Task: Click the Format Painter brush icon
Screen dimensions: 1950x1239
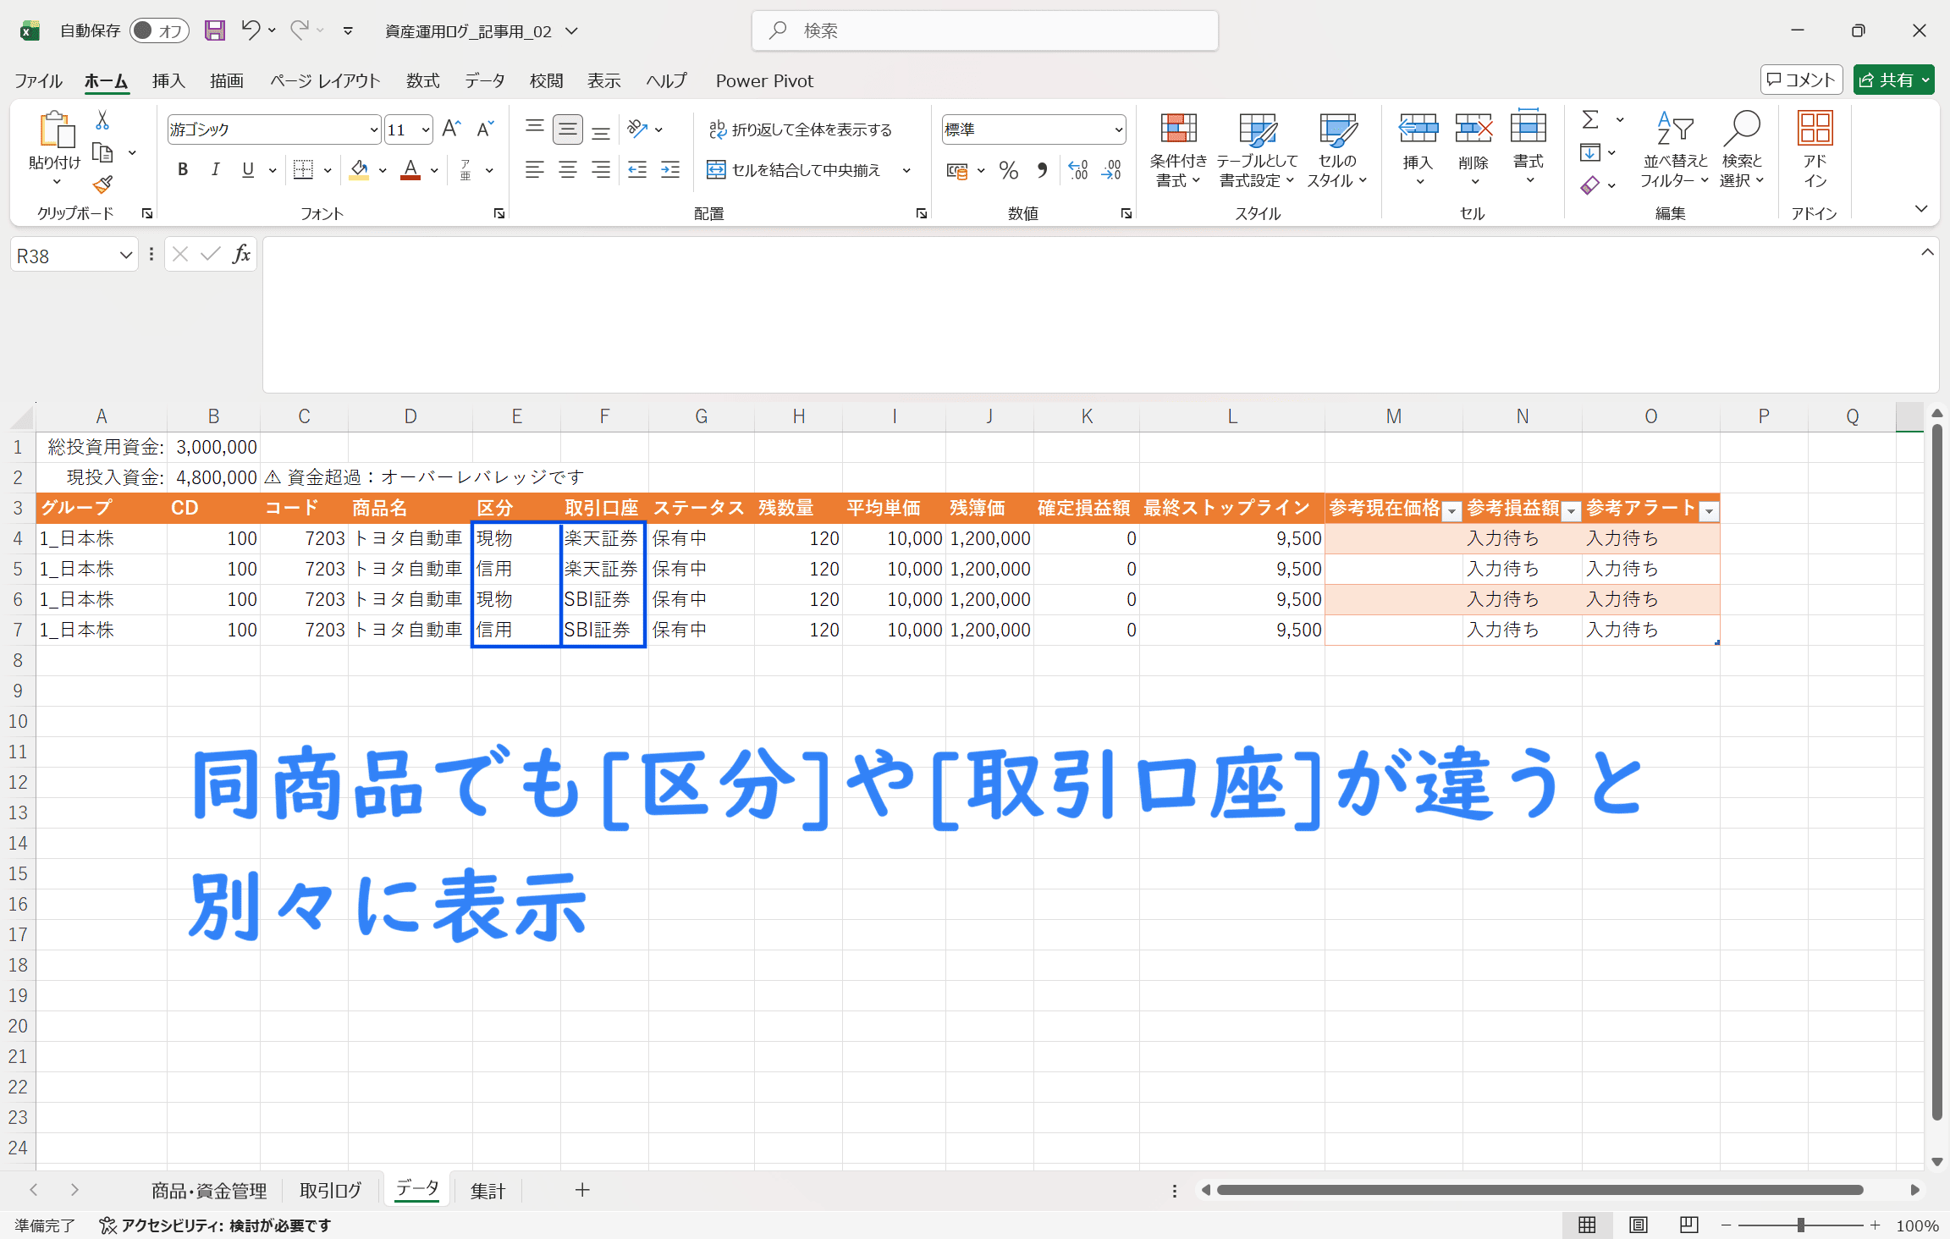Action: 102,184
